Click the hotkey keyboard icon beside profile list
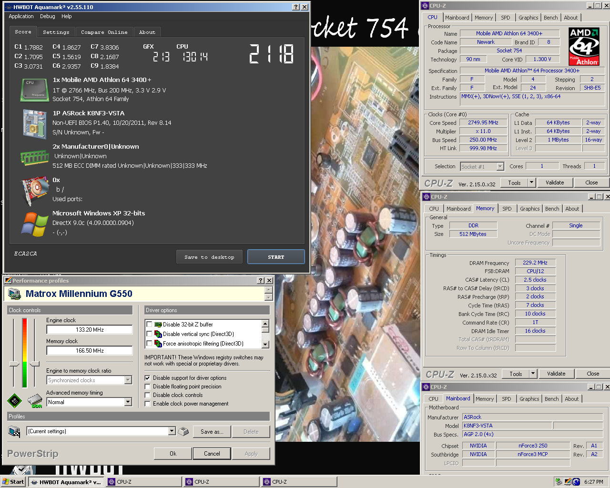 pos(183,431)
